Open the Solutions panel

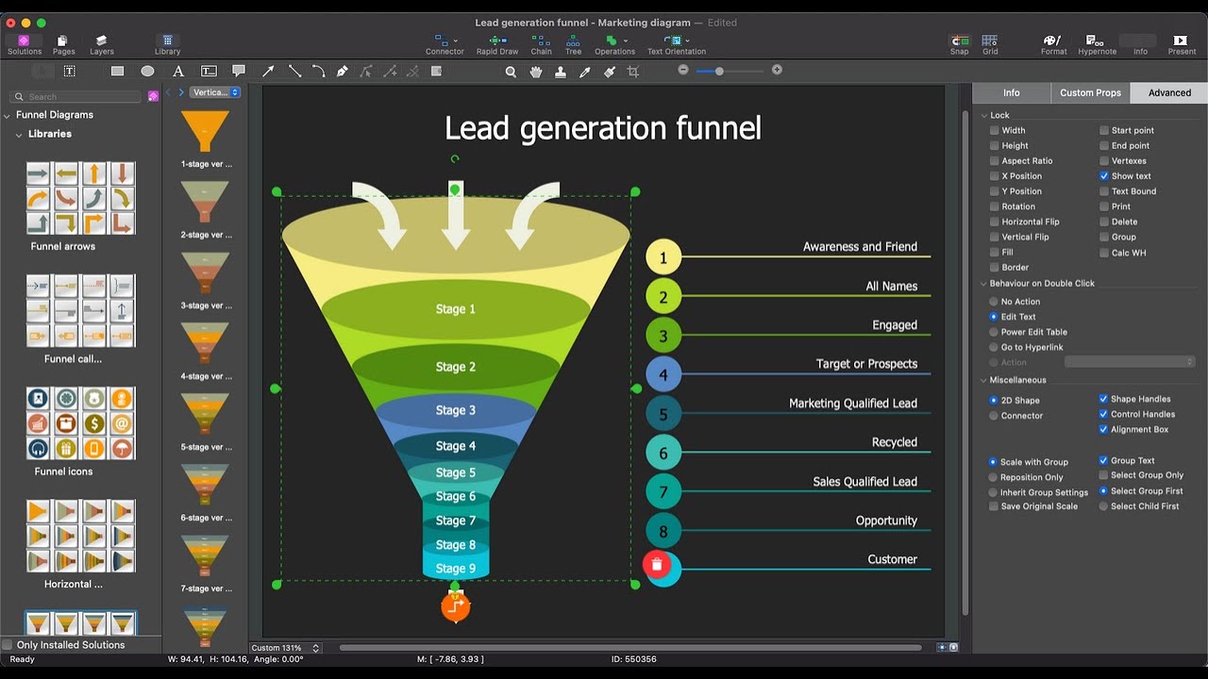25,44
